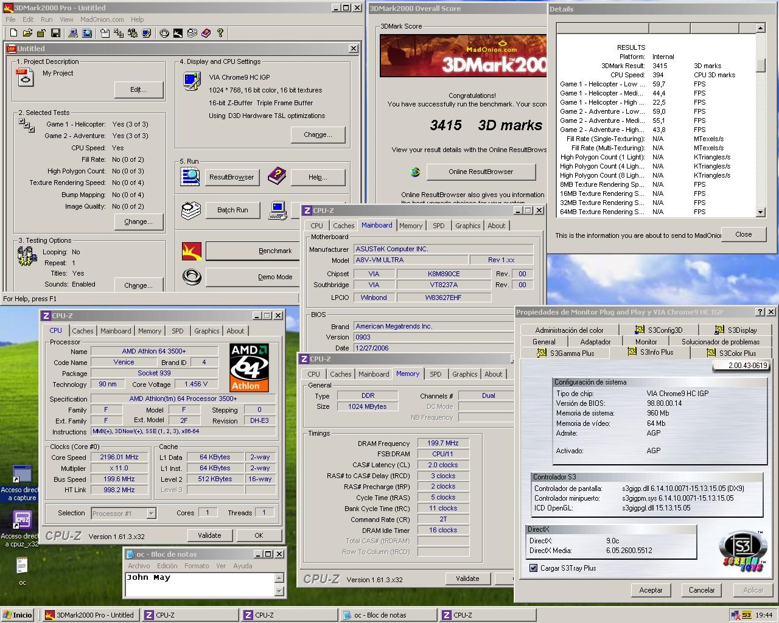Click the torus Demo toolbar icon

(164, 33)
